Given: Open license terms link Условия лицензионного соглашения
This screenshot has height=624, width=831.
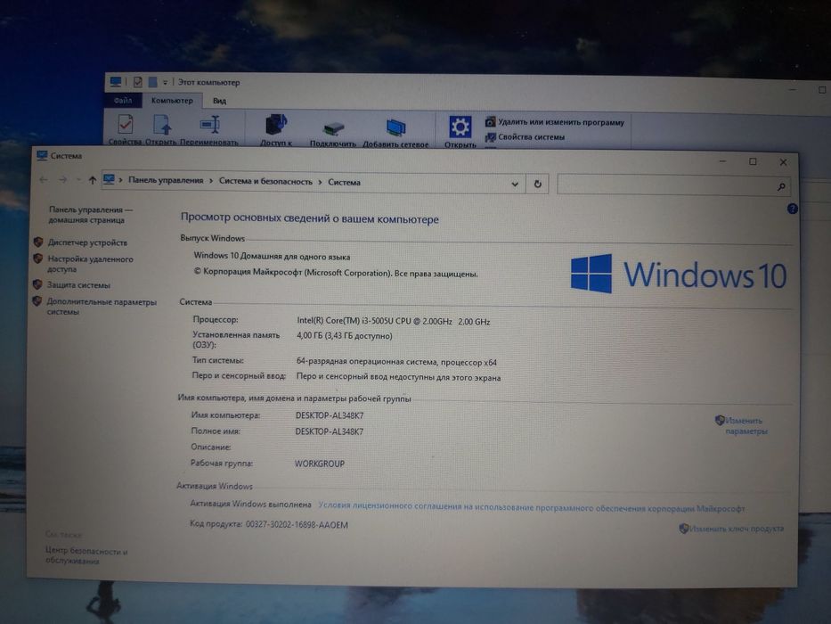Looking at the screenshot, I should click(x=532, y=506).
